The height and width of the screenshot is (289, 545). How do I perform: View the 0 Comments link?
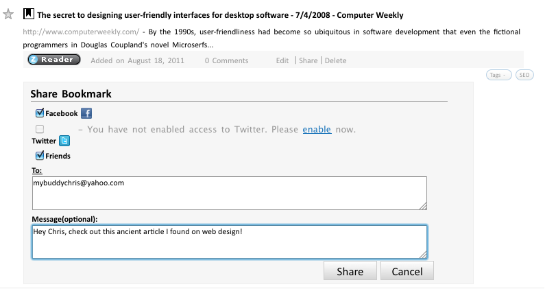227,60
